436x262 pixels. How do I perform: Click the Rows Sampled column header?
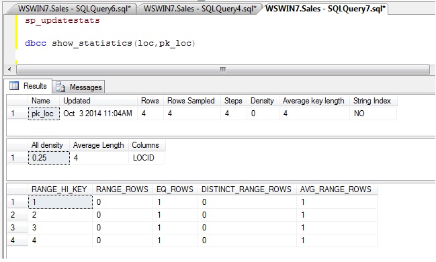[192, 101]
